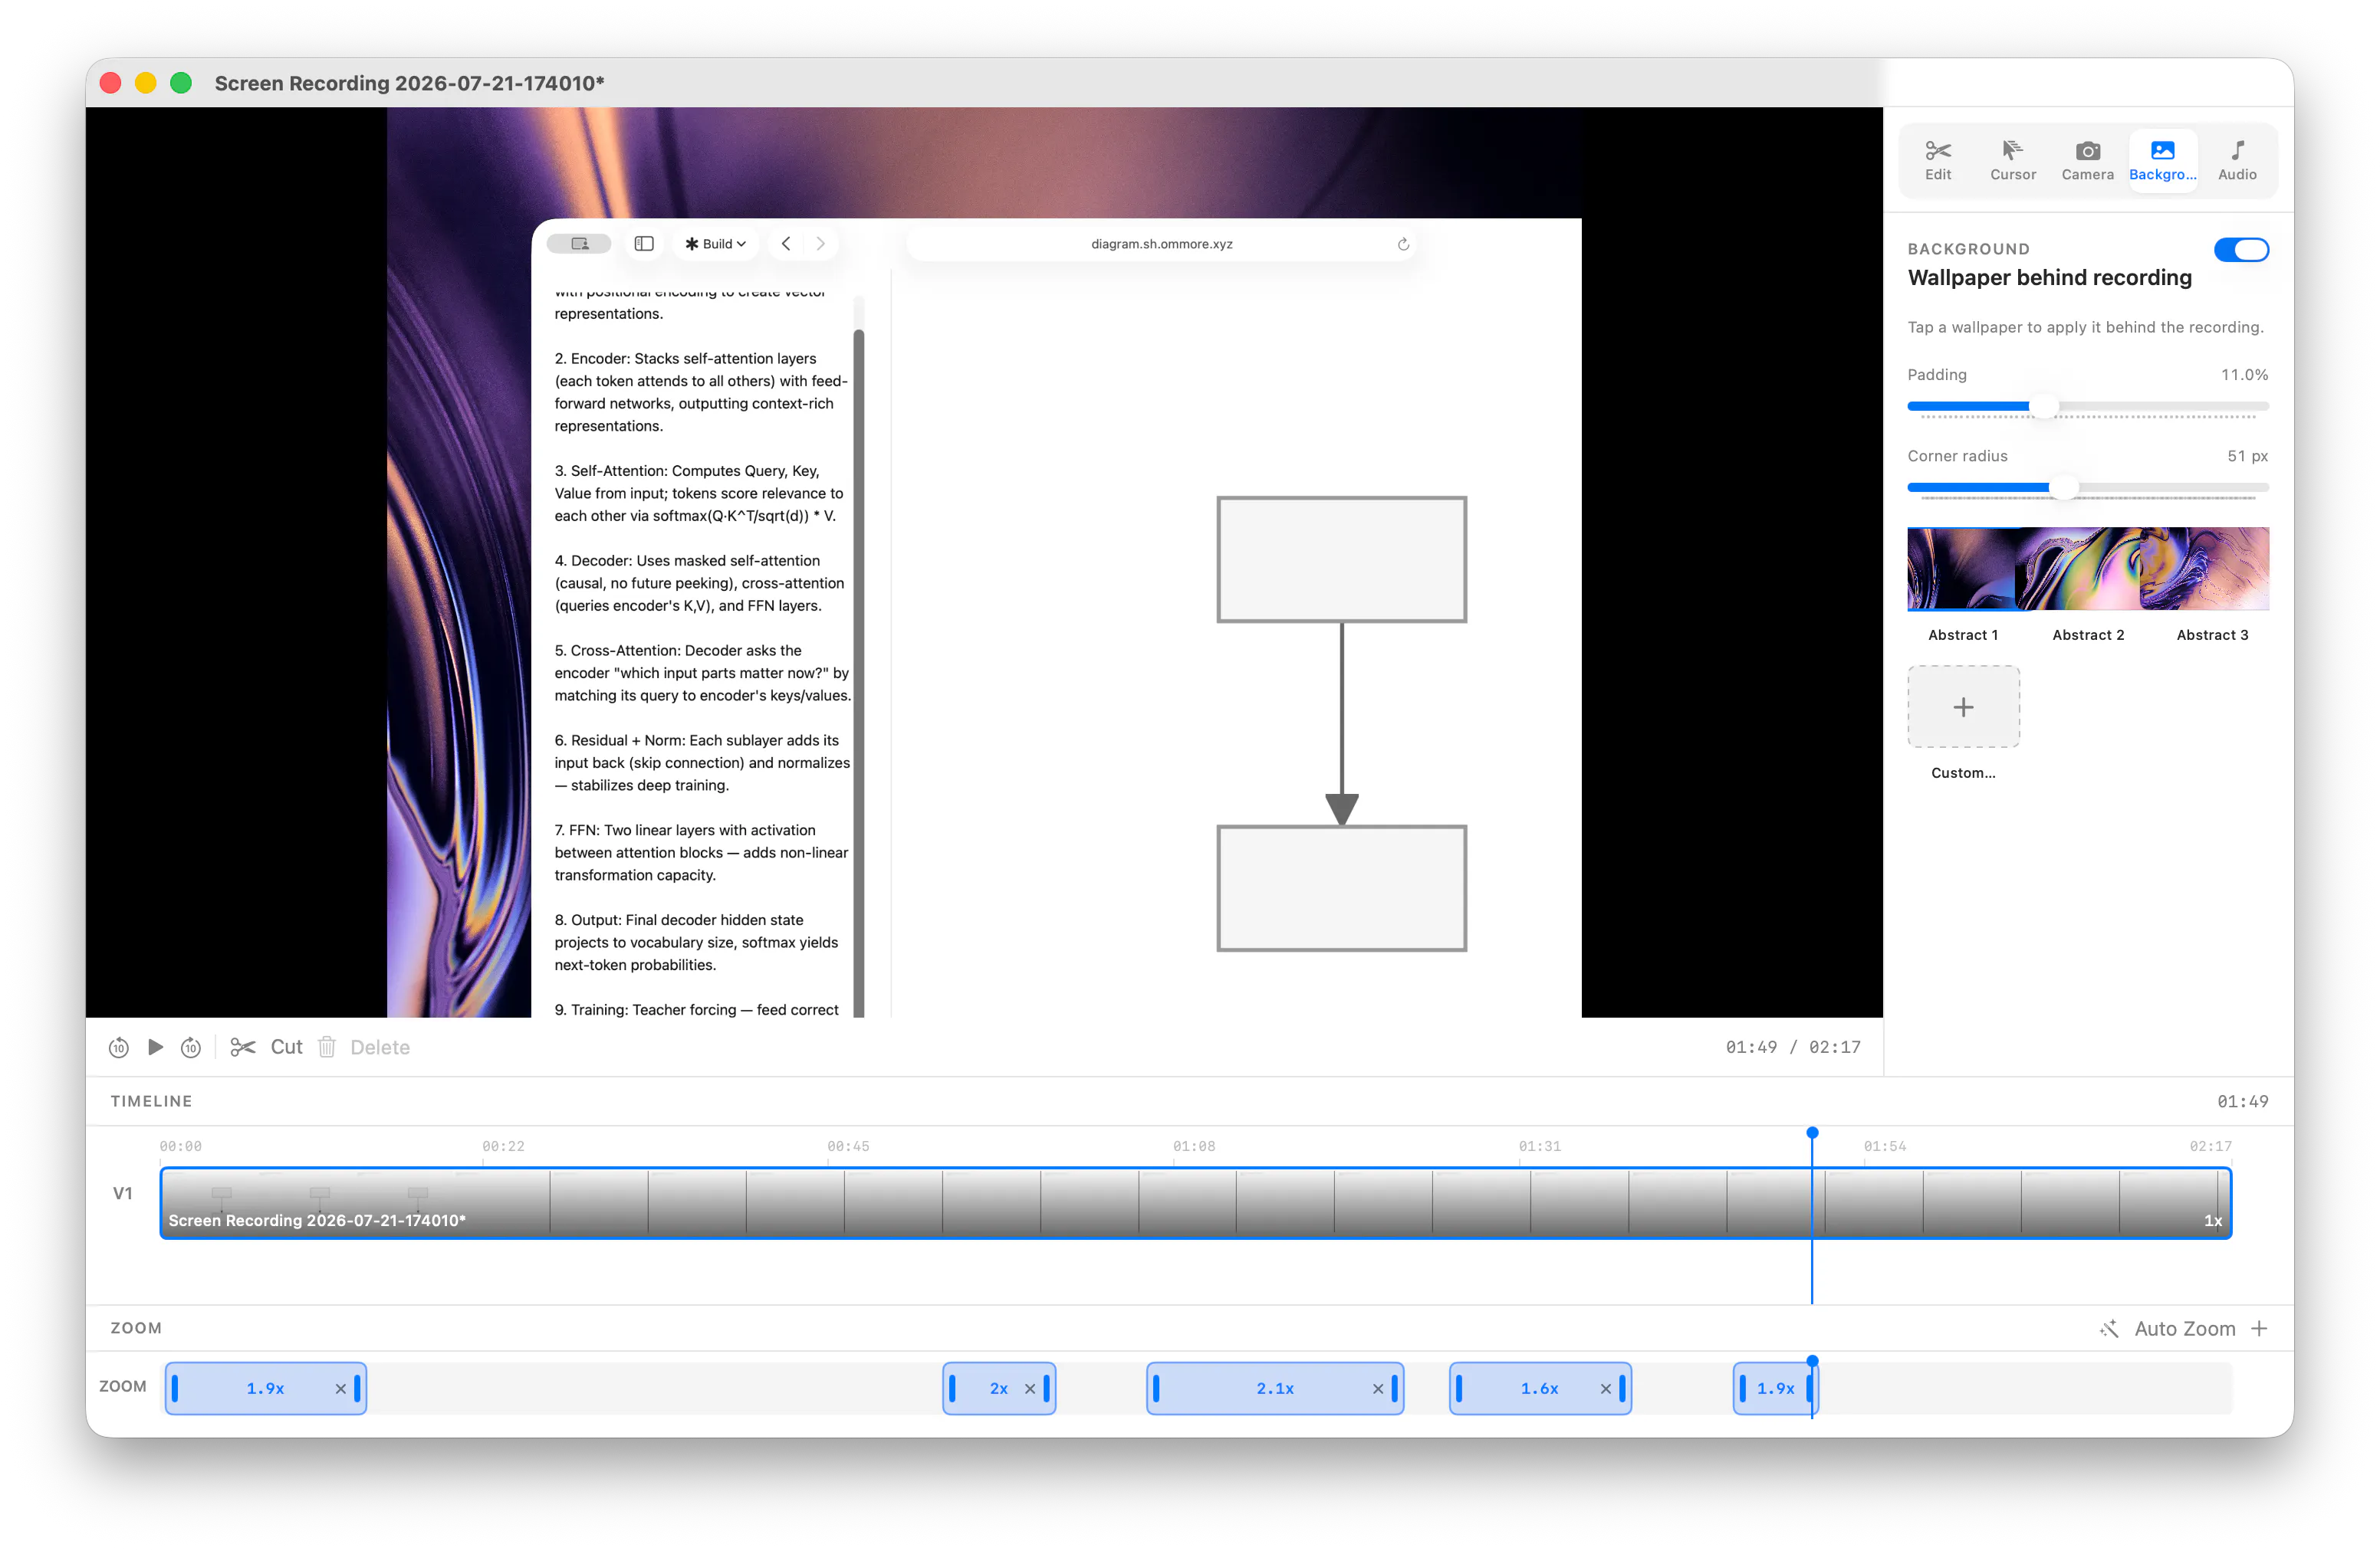Click the forward arrow in preview browser

[x=820, y=243]
